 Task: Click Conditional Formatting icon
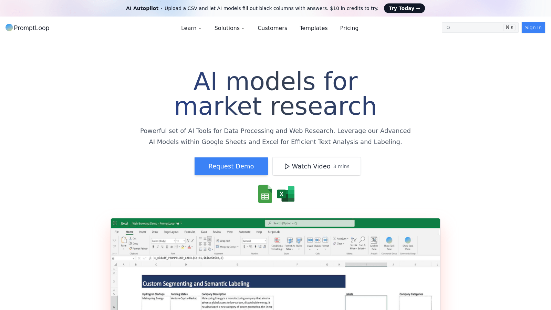click(x=277, y=240)
